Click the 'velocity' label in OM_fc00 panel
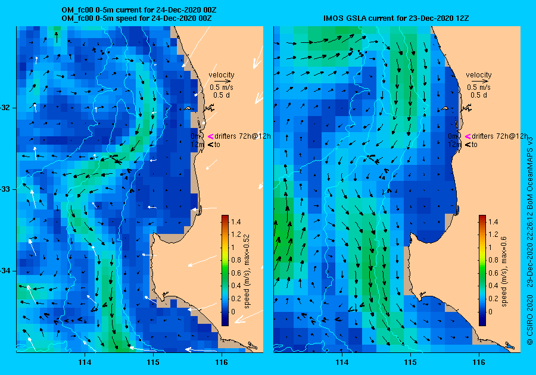This screenshot has height=375, width=536. pyautogui.click(x=222, y=75)
